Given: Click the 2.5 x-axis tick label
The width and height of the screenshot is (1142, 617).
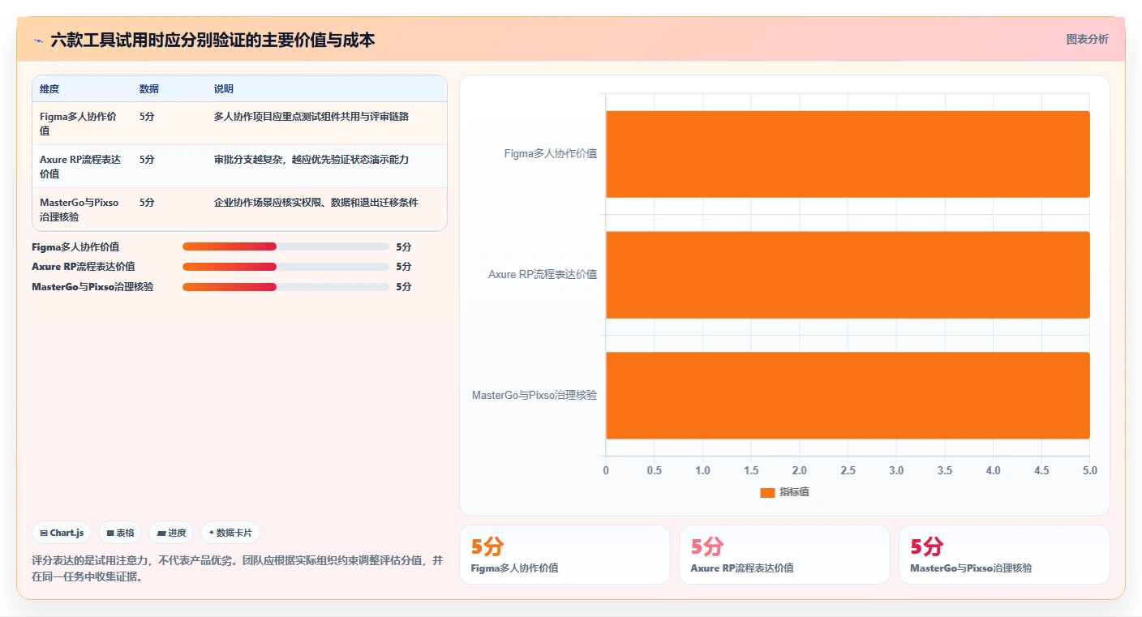Looking at the screenshot, I should (x=848, y=471).
